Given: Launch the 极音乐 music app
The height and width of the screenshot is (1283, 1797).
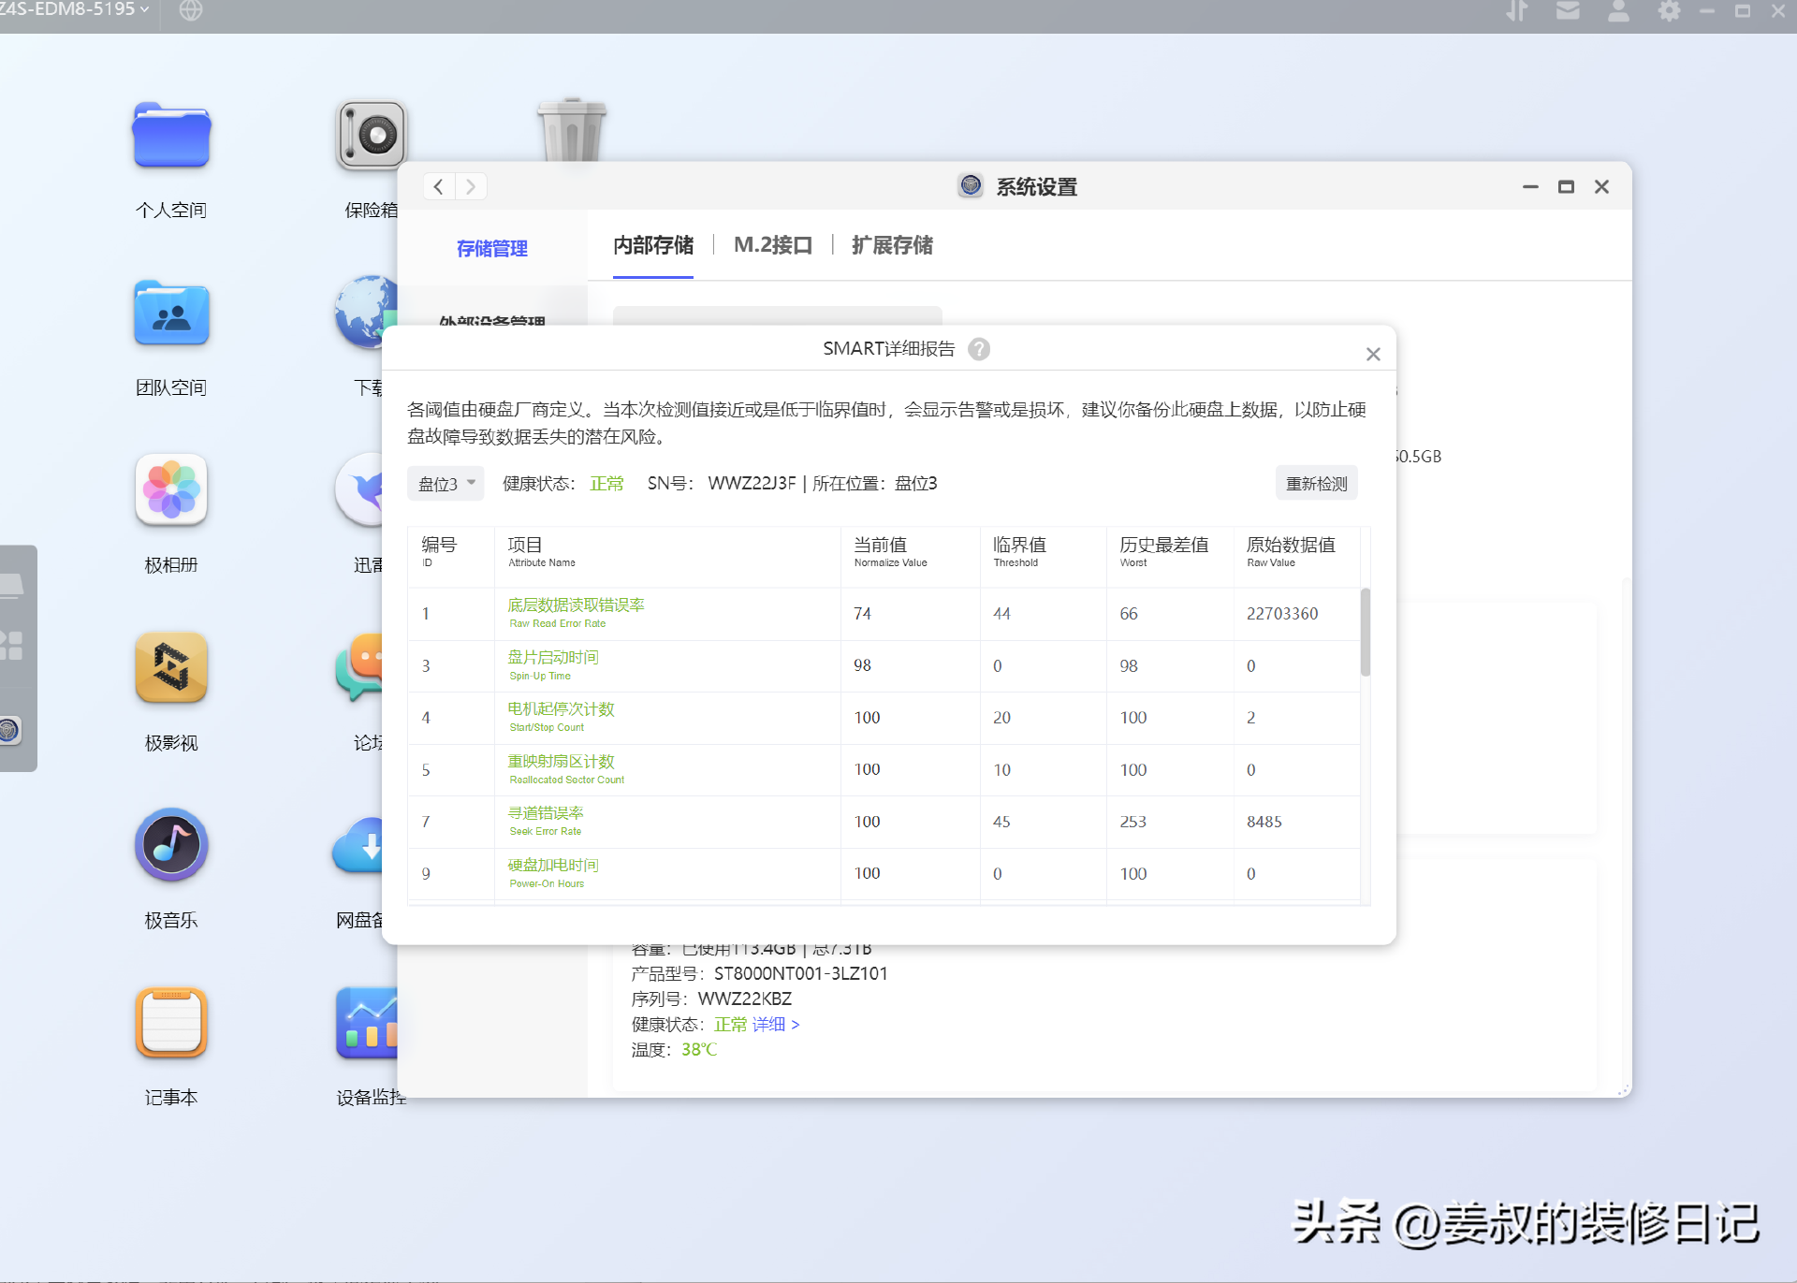Looking at the screenshot, I should pyautogui.click(x=171, y=845).
